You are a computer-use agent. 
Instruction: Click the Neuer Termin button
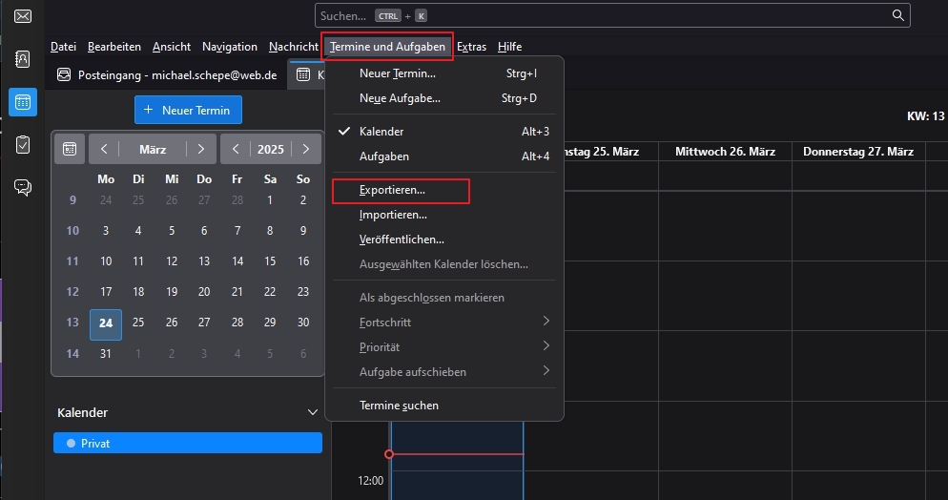tap(188, 110)
